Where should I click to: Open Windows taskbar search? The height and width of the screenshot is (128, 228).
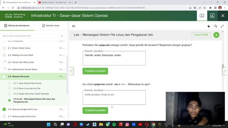coord(55,124)
